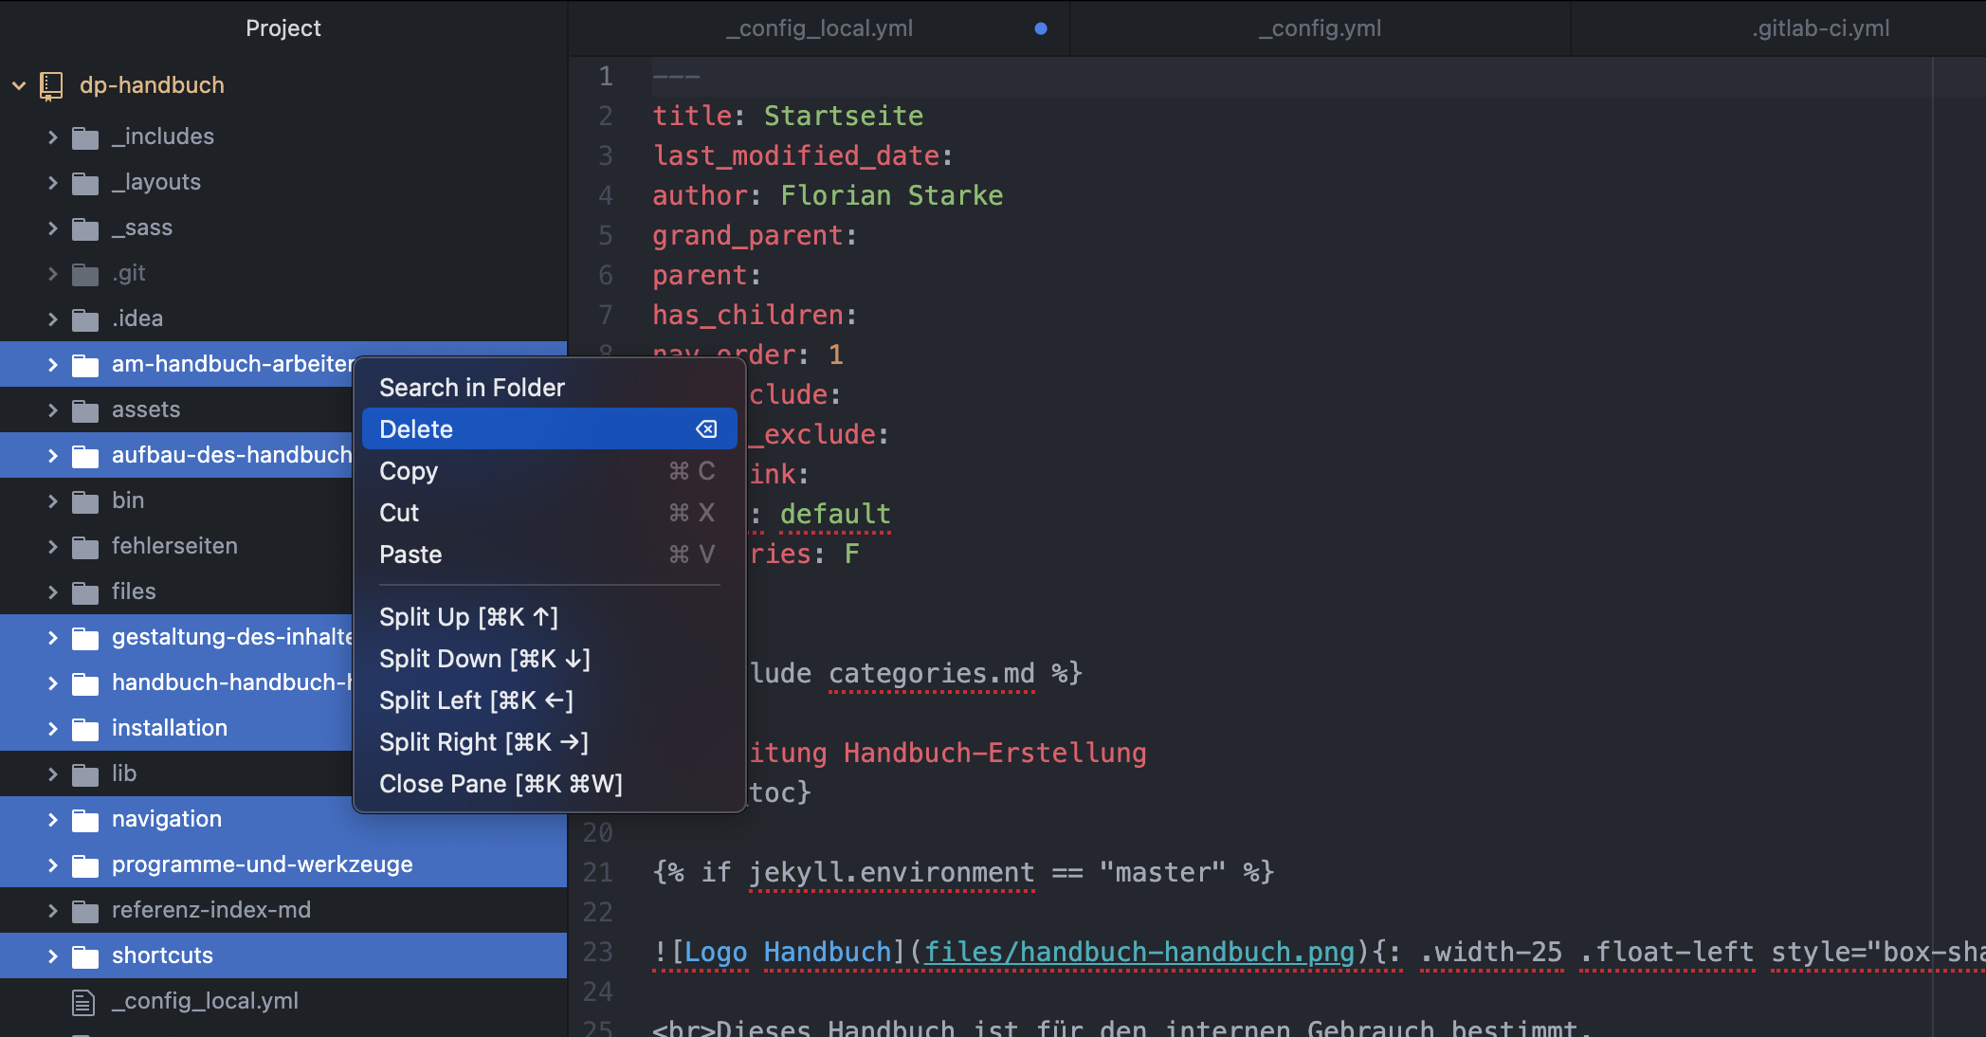Collapse the dp-handbuch project root

(19, 85)
